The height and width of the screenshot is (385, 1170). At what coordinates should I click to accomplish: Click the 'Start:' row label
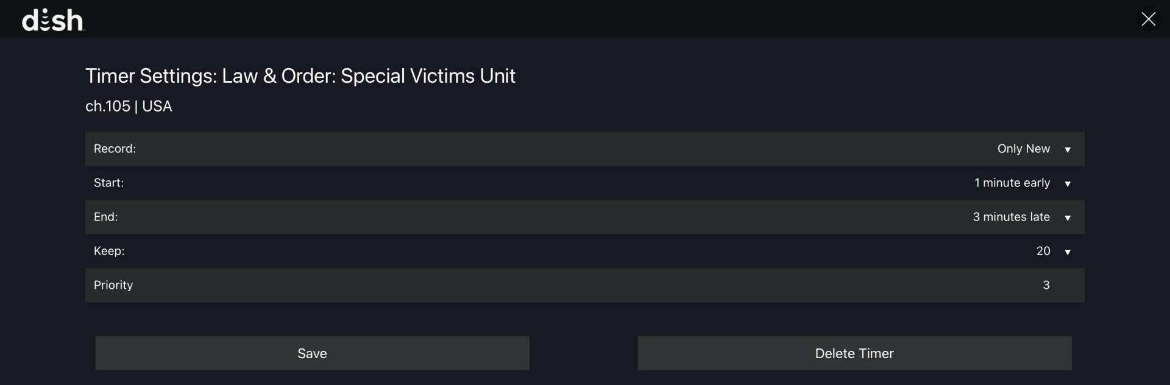pos(108,183)
